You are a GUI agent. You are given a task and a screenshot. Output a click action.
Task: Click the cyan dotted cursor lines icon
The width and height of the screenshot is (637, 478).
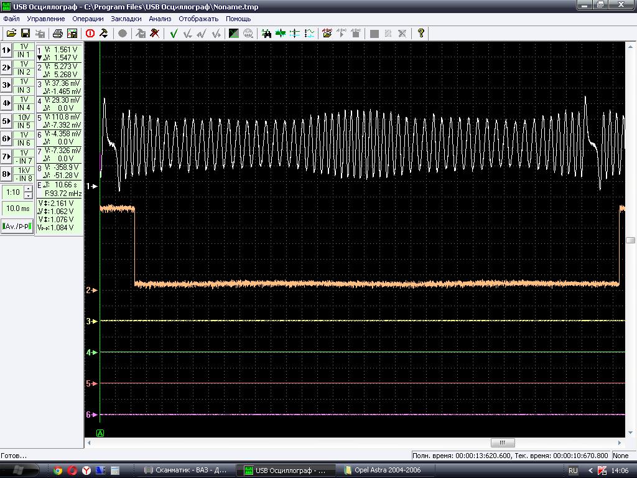click(x=295, y=34)
